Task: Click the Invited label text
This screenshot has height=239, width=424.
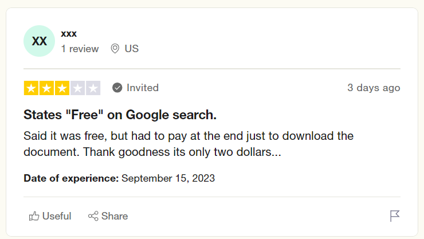Action: [142, 88]
